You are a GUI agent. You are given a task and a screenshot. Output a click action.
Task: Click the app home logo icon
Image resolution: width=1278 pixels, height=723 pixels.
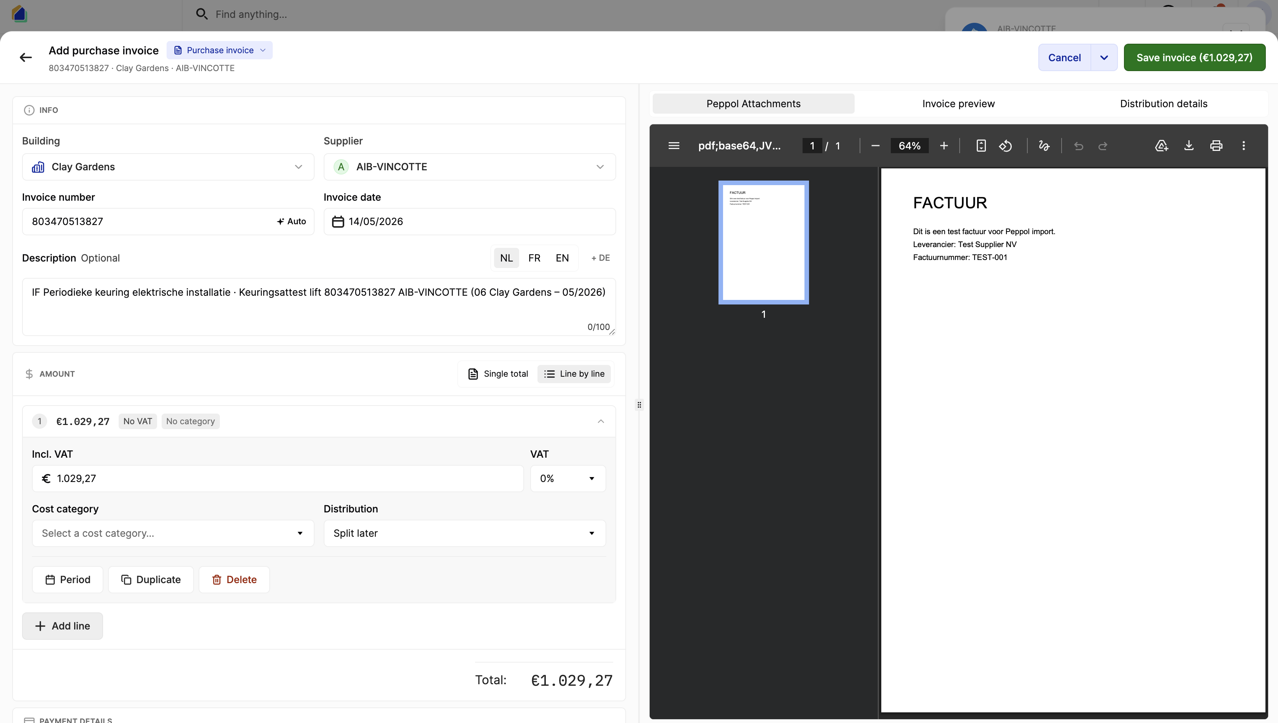pyautogui.click(x=19, y=13)
